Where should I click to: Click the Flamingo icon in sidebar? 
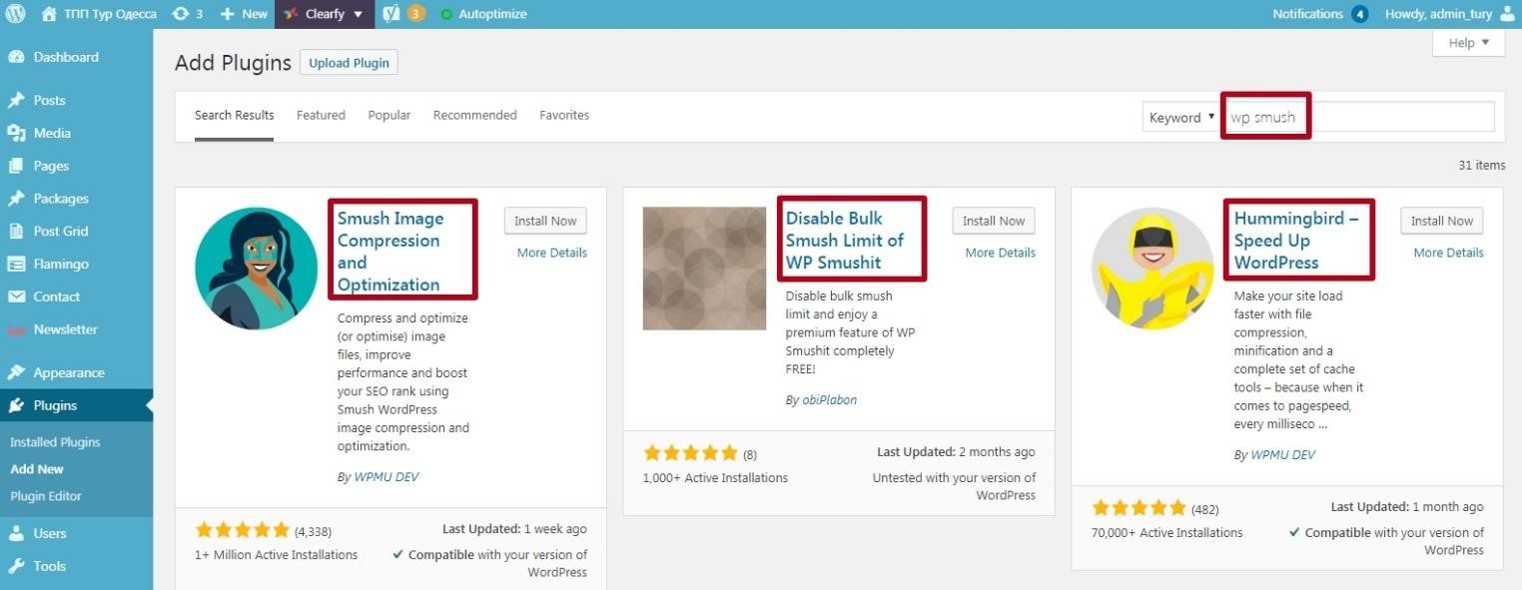click(16, 264)
